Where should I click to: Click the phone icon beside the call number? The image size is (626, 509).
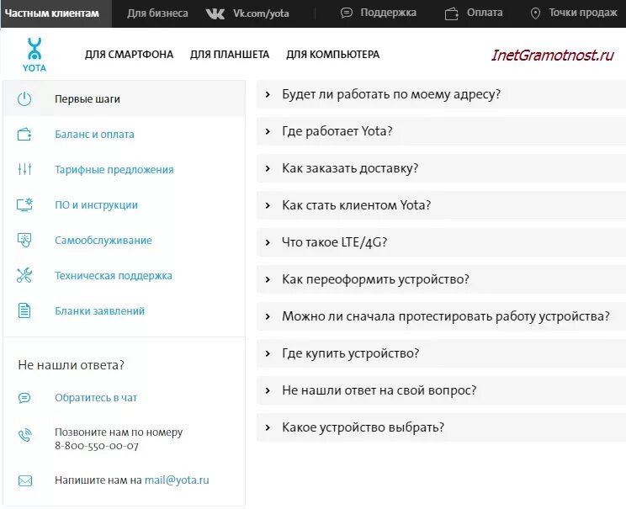point(24,435)
